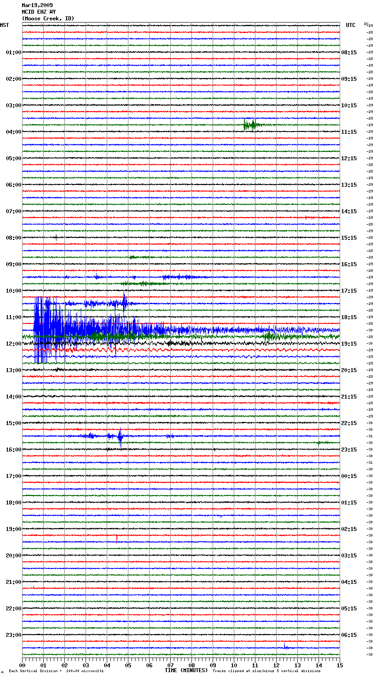
Task: Select the station code 'MCID EHZ WY'
Action: click(x=38, y=12)
